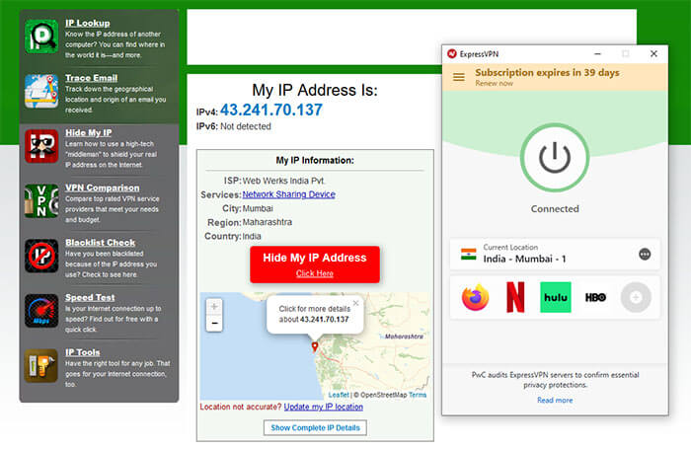This screenshot has height=449, width=691.
Task: Open the Trace Email link
Action: [91, 78]
